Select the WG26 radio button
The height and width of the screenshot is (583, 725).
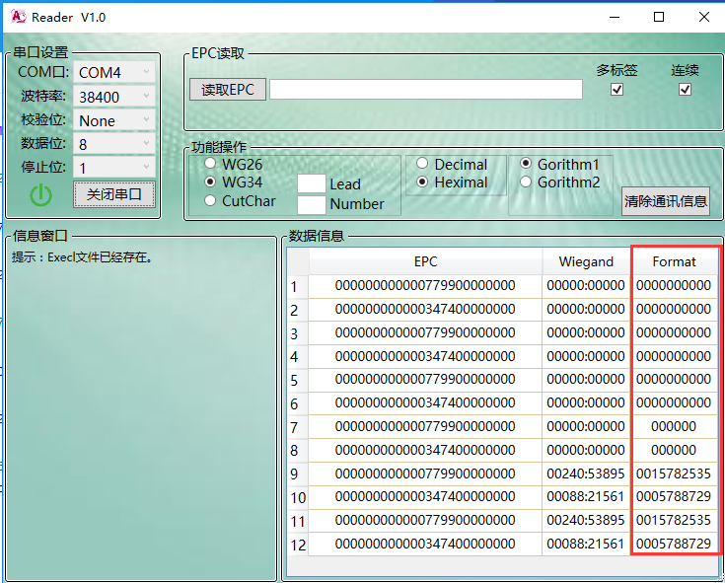tap(210, 164)
